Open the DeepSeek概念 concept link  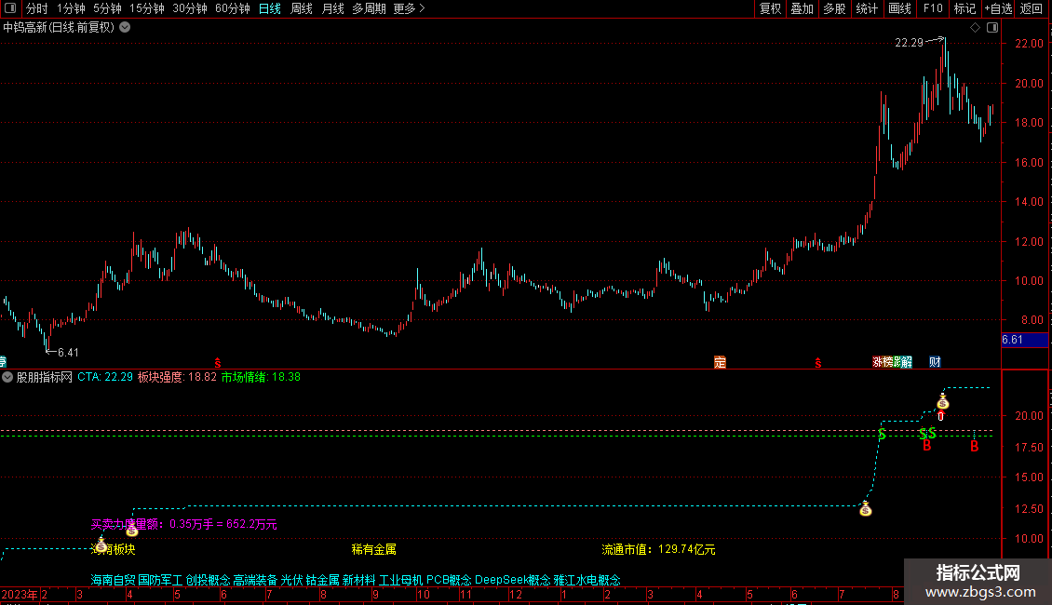pyautogui.click(x=513, y=580)
